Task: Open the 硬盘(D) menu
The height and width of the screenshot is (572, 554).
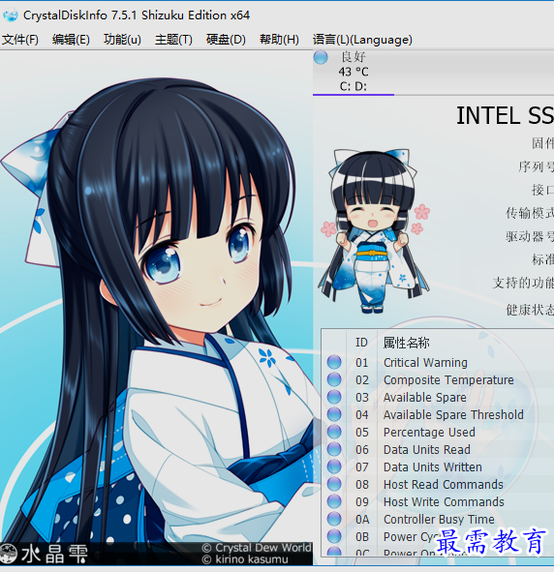Action: click(226, 40)
